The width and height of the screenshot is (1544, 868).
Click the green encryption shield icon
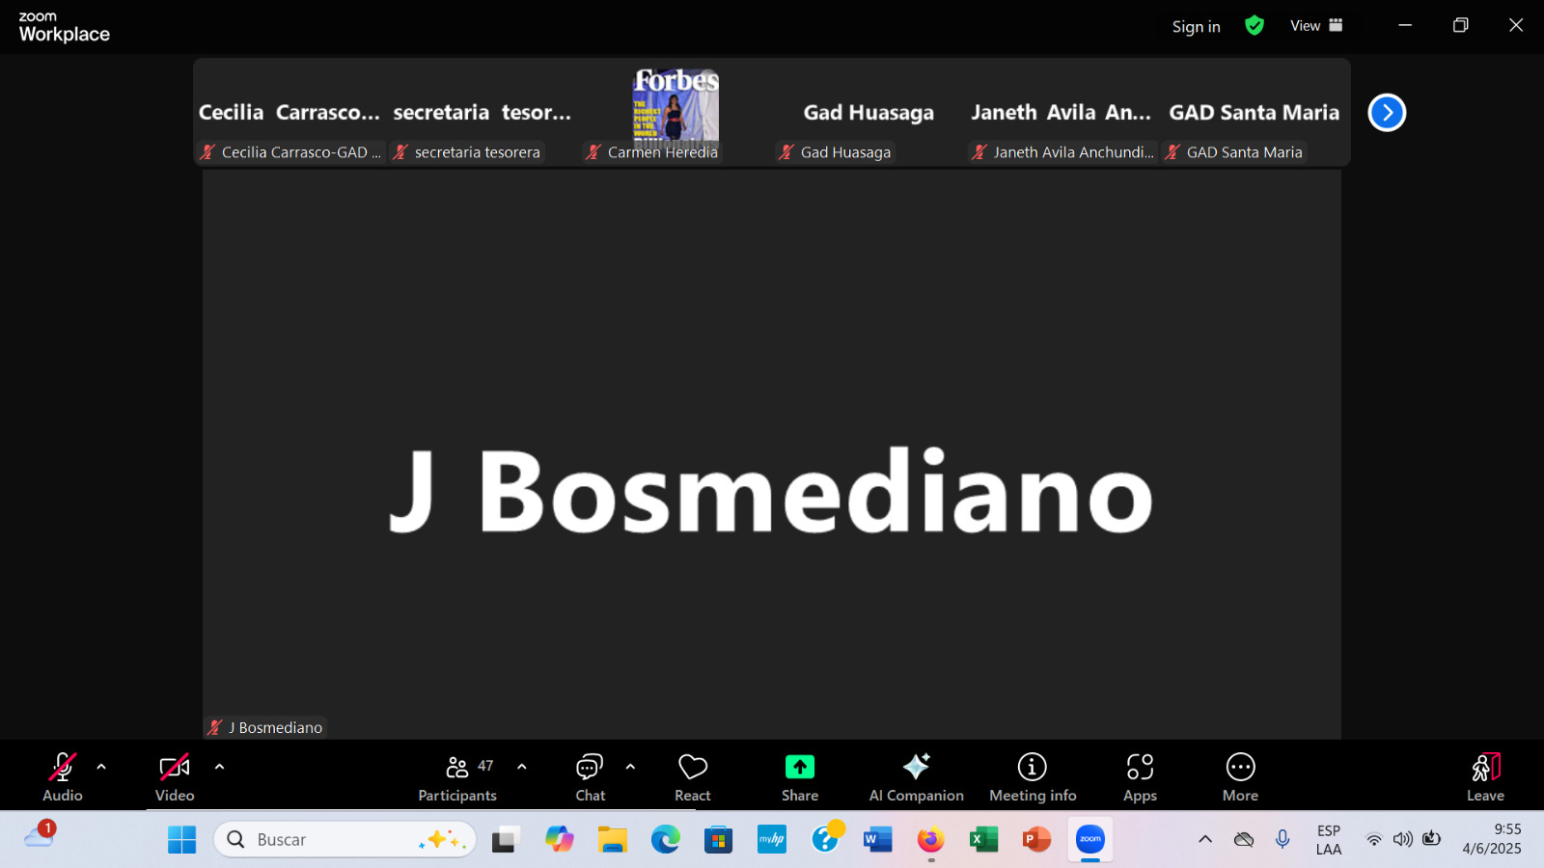tap(1254, 26)
